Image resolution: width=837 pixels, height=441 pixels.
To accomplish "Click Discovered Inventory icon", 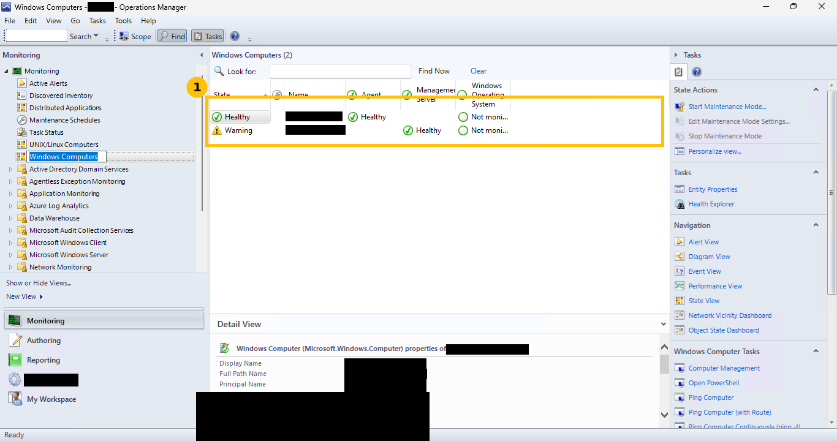I will (x=22, y=96).
